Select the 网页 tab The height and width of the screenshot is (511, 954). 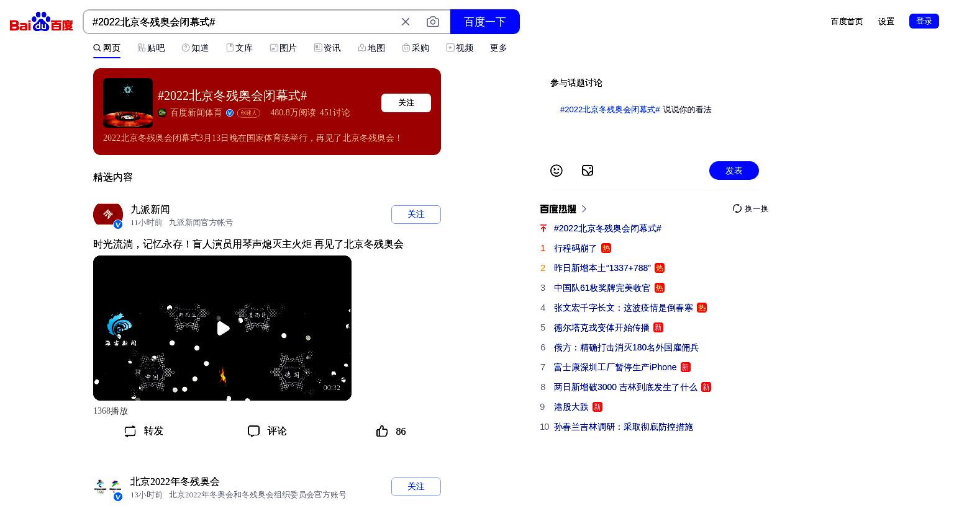pos(107,48)
